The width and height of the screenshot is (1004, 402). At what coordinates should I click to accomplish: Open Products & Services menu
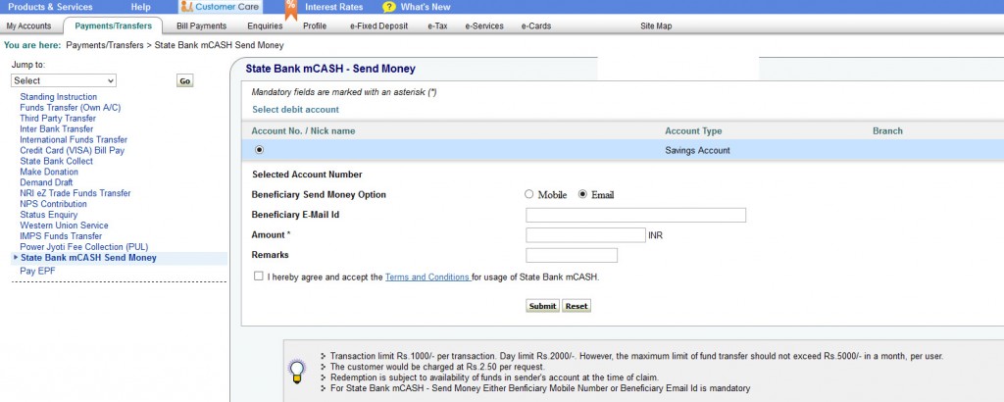[x=50, y=7]
